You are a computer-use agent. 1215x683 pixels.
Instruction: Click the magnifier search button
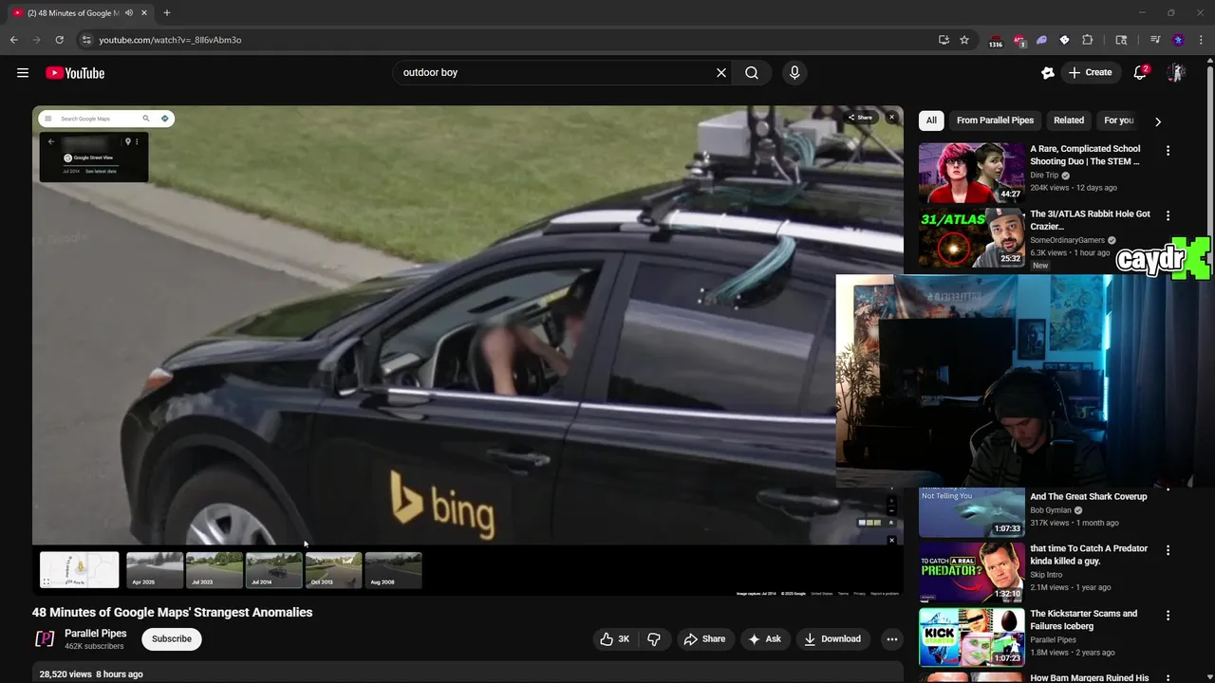(752, 73)
